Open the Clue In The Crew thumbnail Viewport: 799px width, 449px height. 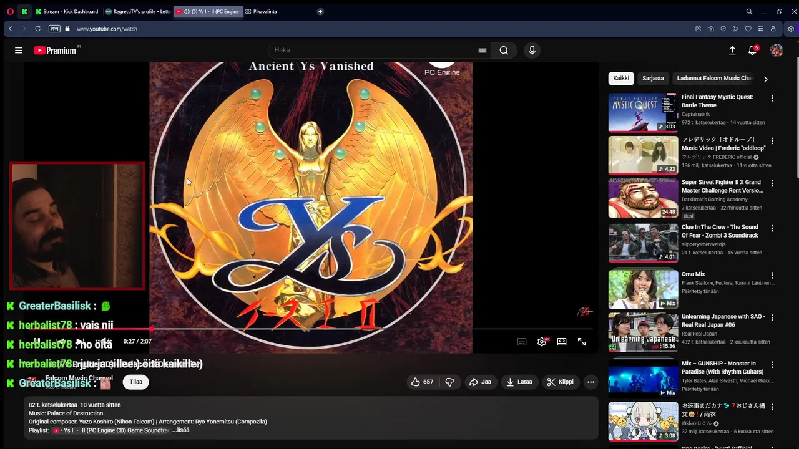click(643, 243)
